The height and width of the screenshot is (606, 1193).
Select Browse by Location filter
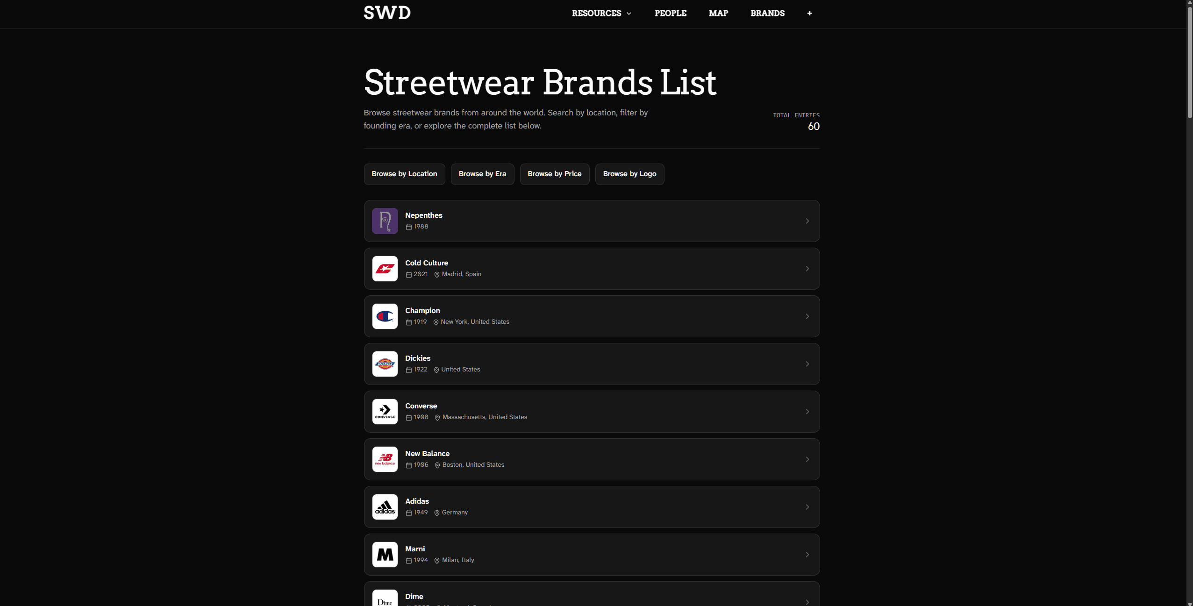tap(404, 173)
